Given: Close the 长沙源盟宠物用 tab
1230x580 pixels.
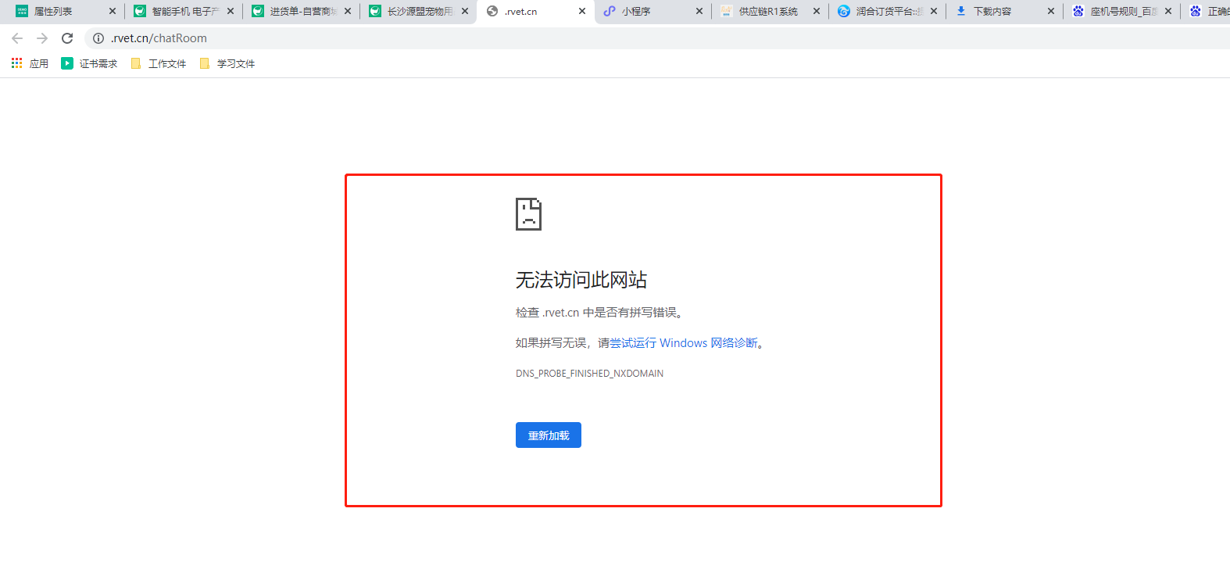Looking at the screenshot, I should click(x=465, y=12).
